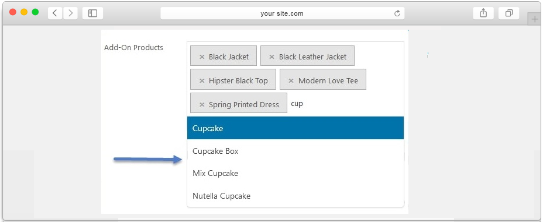Click the search field containing 'cup'
Image resolution: width=543 pixels, height=222 pixels.
(x=345, y=103)
